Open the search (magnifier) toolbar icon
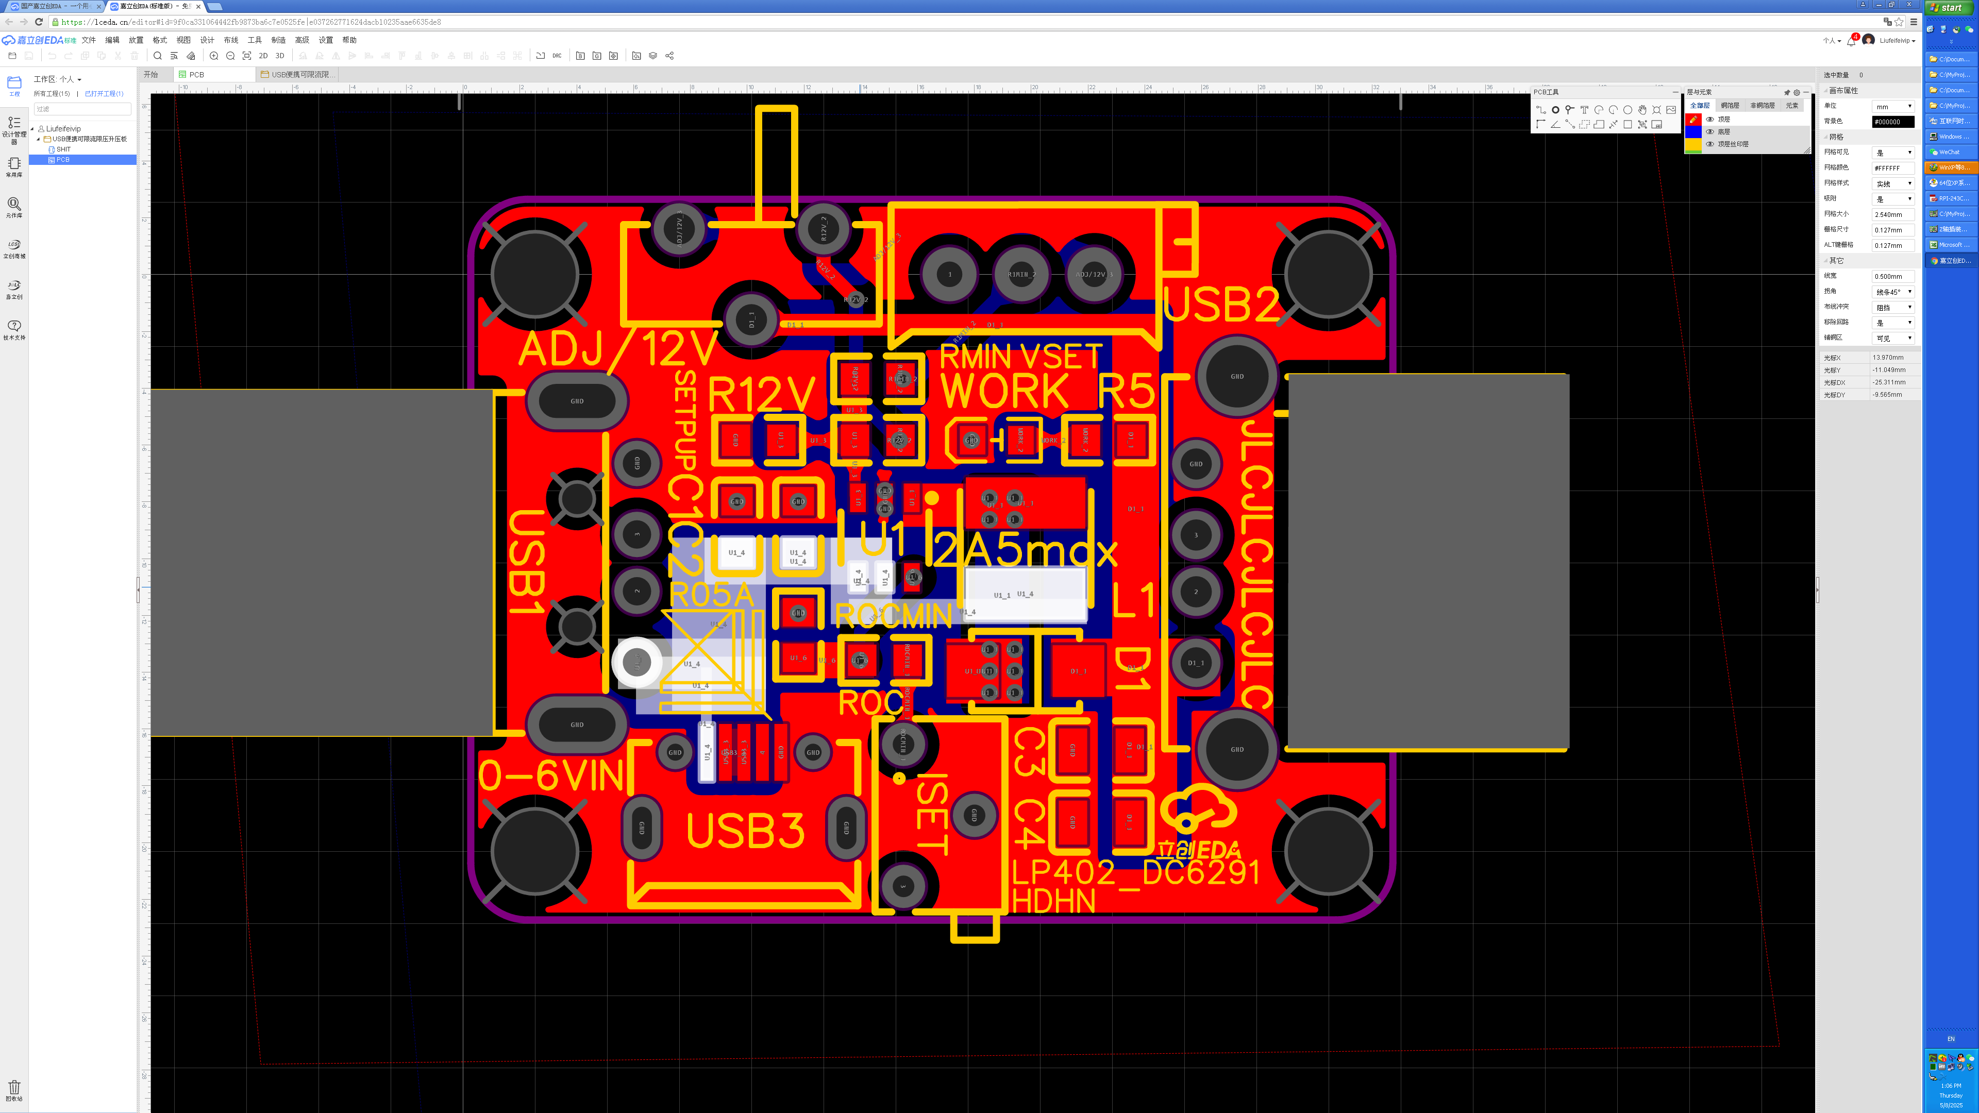The height and width of the screenshot is (1113, 1979). (x=158, y=56)
